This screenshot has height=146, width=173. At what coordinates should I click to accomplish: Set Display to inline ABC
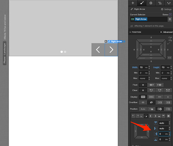[160, 97]
